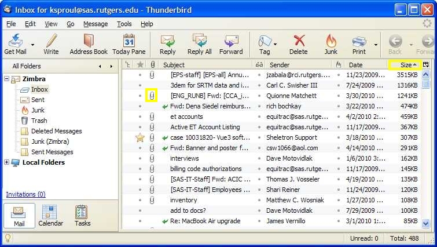The width and height of the screenshot is (437, 247).
Task: Open Back history dropdown arrow
Action: tap(411, 45)
